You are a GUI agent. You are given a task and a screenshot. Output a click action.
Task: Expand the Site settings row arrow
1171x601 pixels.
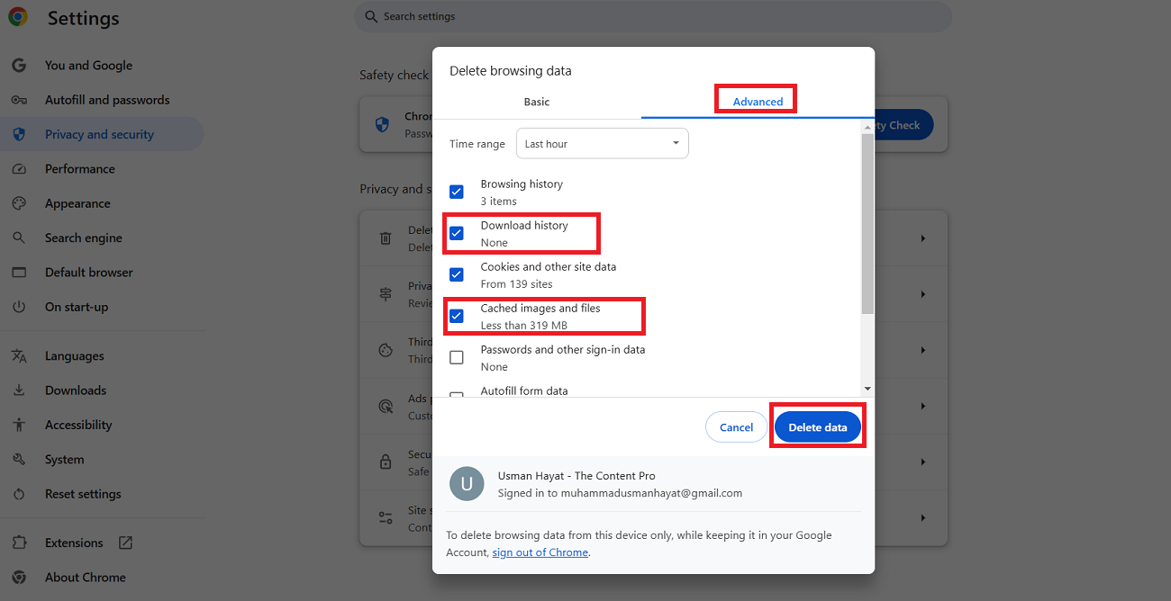(x=923, y=517)
